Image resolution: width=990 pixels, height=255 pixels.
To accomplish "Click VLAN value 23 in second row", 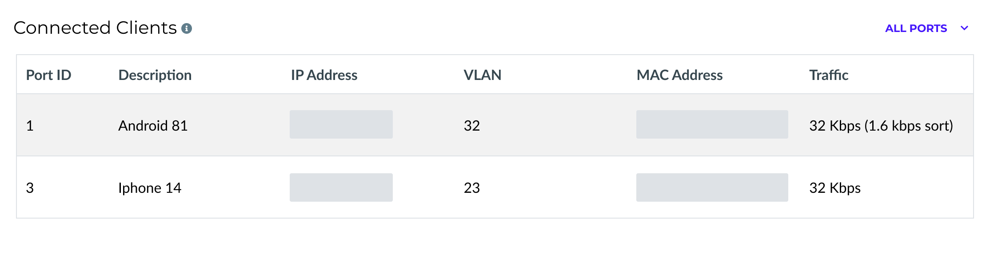I will [472, 188].
